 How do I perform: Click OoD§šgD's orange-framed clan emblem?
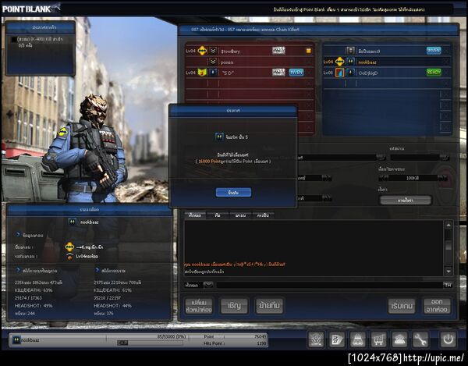point(339,73)
